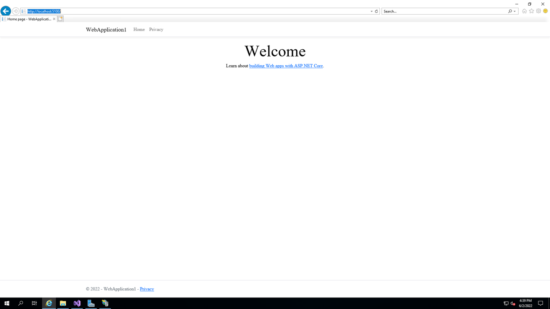Open the Tools gear icon

click(x=538, y=11)
